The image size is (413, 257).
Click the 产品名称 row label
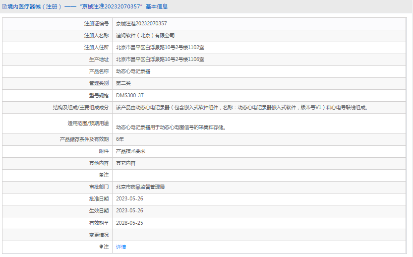coord(99,71)
